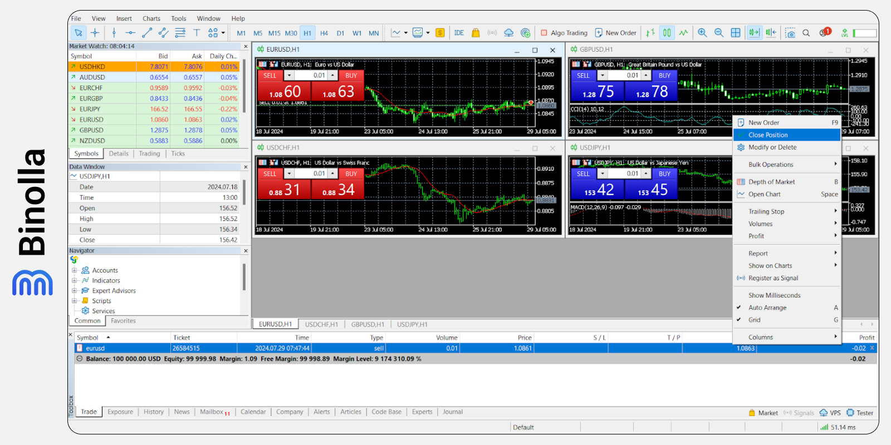The image size is (891, 445).
Task: Open the chart templates icon
Action: [x=418, y=33]
